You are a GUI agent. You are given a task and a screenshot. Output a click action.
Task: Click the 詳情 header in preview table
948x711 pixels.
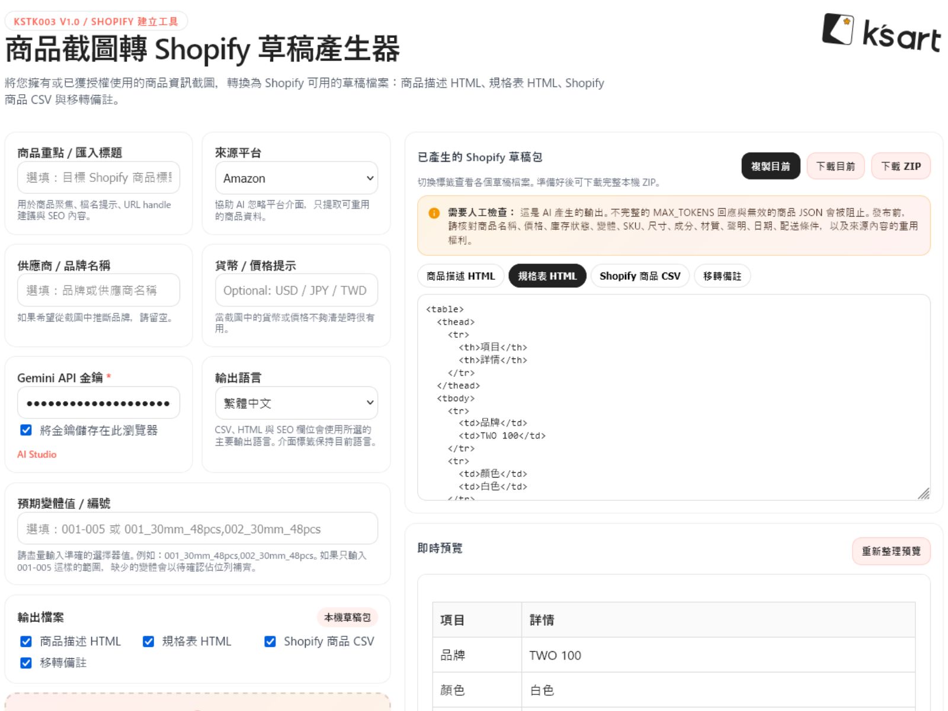718,620
